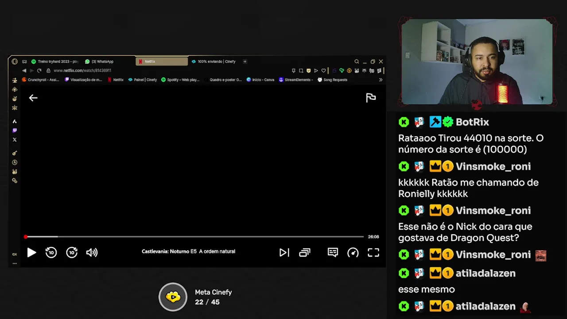This screenshot has height=319, width=567.
Task: Go forward in the browser history
Action: pos(31,70)
